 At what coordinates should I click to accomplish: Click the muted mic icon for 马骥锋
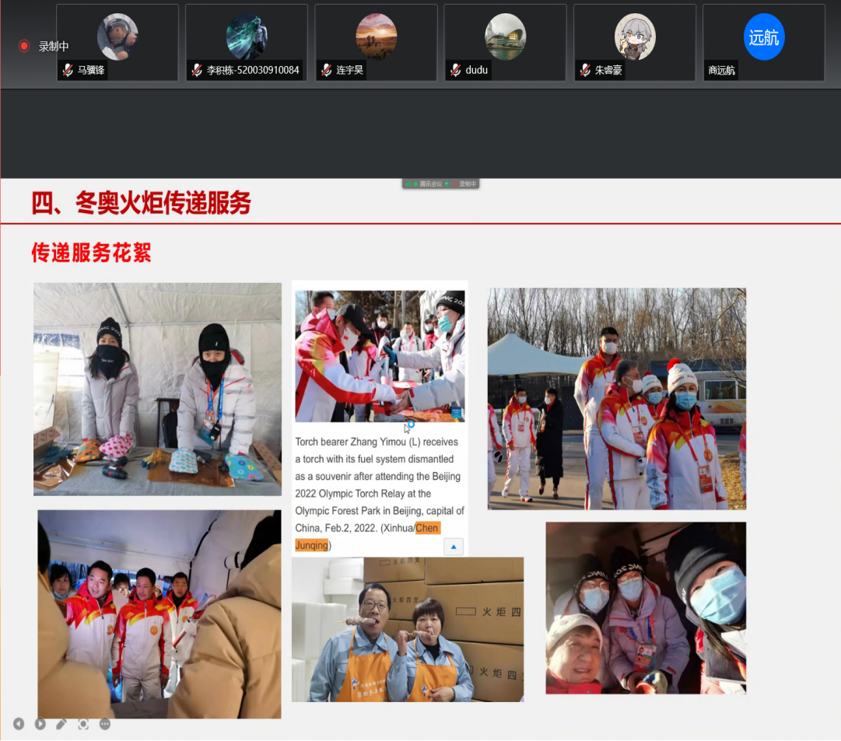click(x=68, y=70)
